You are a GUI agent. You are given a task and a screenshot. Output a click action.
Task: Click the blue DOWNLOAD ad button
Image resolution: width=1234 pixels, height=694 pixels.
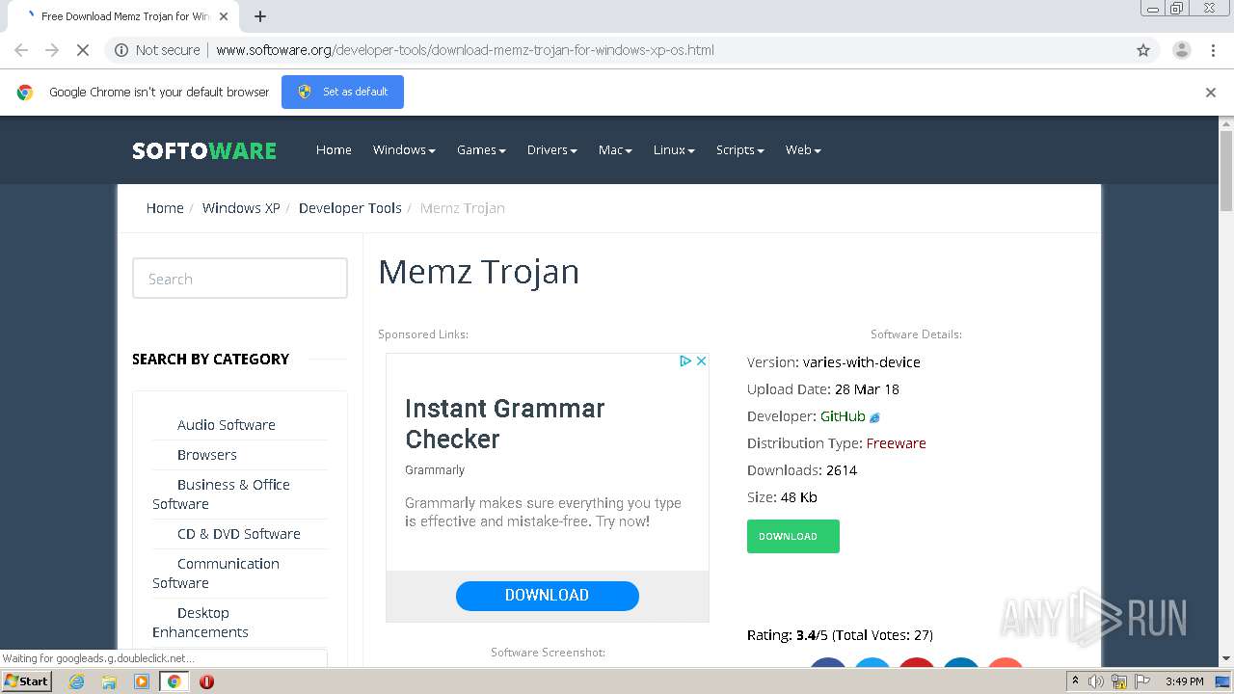pos(548,596)
